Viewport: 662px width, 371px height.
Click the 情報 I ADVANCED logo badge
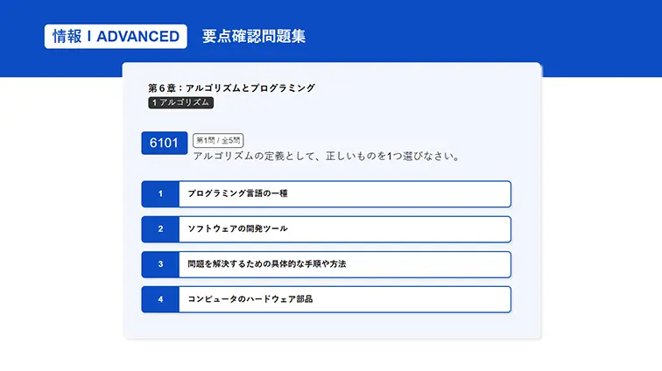tap(116, 36)
